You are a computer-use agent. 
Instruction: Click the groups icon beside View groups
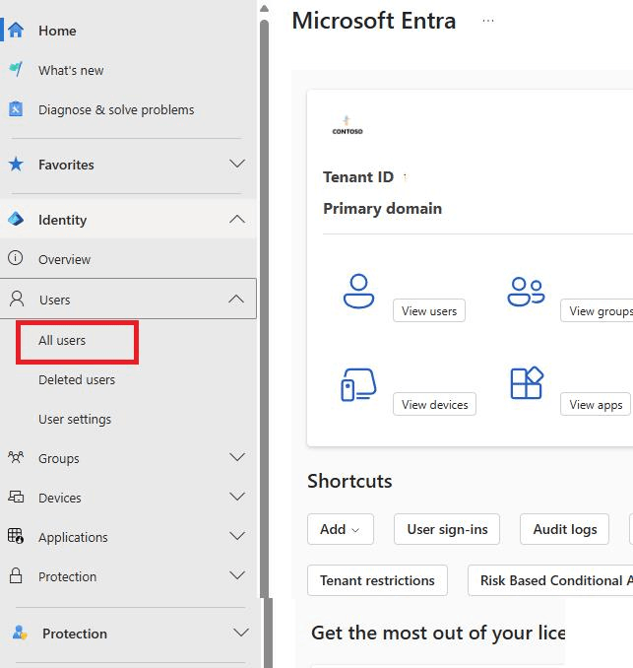coord(526,292)
